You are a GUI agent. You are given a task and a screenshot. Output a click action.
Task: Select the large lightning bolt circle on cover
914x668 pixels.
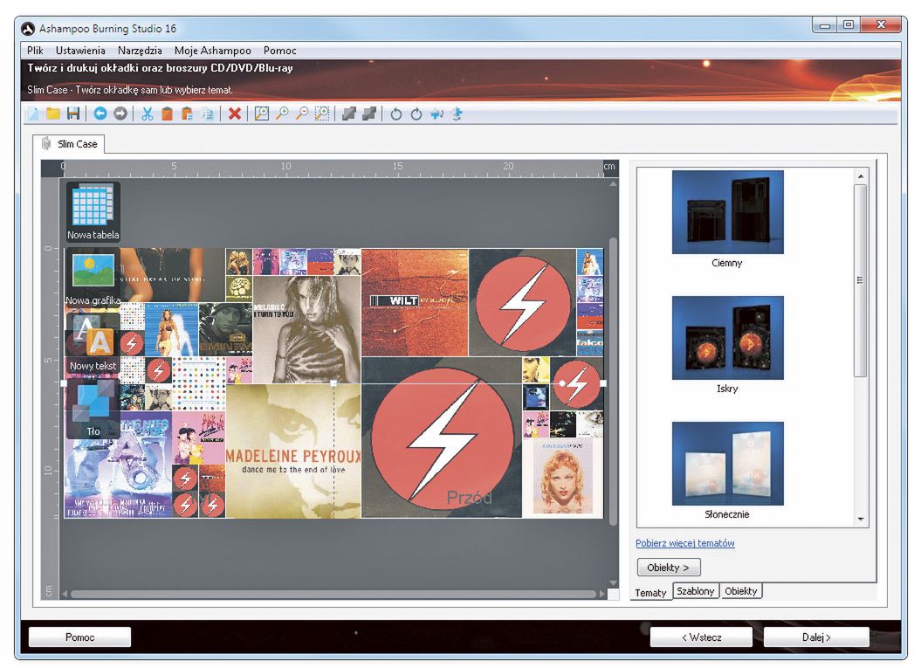442,437
